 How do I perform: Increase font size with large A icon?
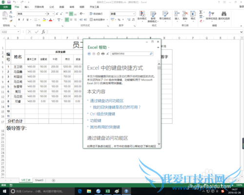57,14
